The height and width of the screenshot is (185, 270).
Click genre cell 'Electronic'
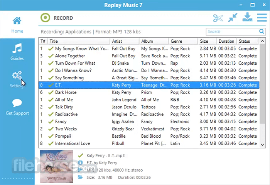pos(180,122)
